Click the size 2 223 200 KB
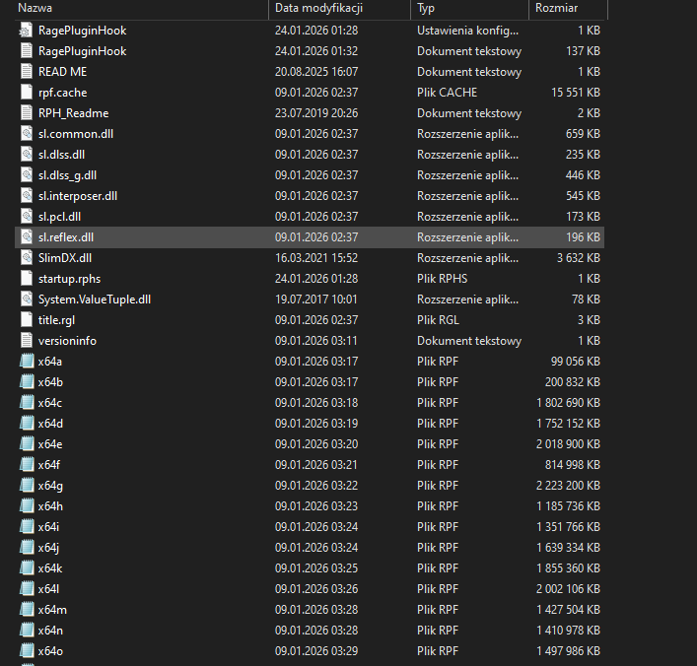Viewport: 697px width, 666px height. click(568, 486)
